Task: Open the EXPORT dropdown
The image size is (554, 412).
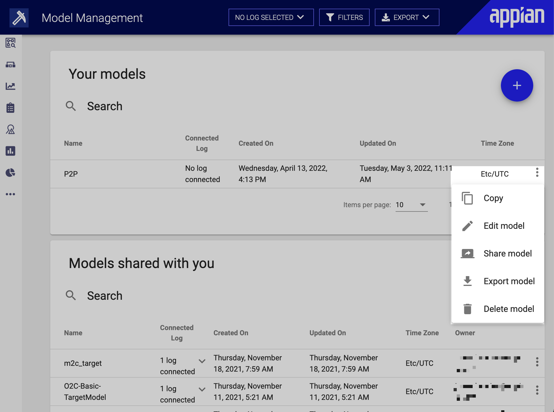Action: point(407,17)
